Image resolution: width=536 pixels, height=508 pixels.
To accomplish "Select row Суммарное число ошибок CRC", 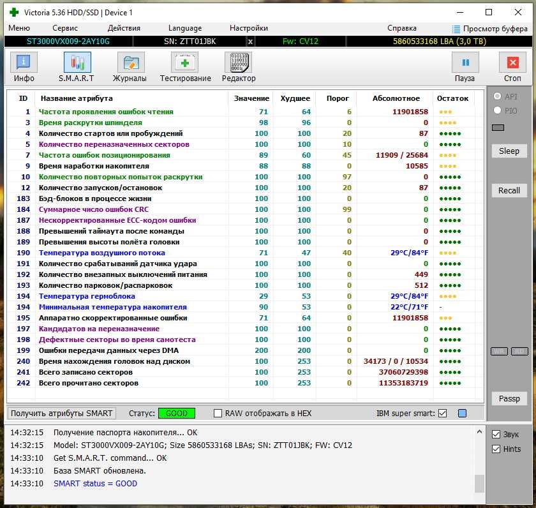I will (x=245, y=209).
